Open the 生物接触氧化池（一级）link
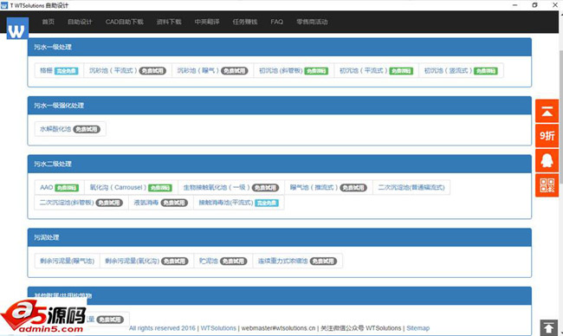Image resolution: width=563 pixels, height=336 pixels. click(x=231, y=188)
